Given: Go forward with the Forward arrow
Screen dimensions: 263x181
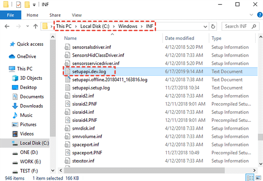Looking at the screenshot, I should [x=18, y=26].
